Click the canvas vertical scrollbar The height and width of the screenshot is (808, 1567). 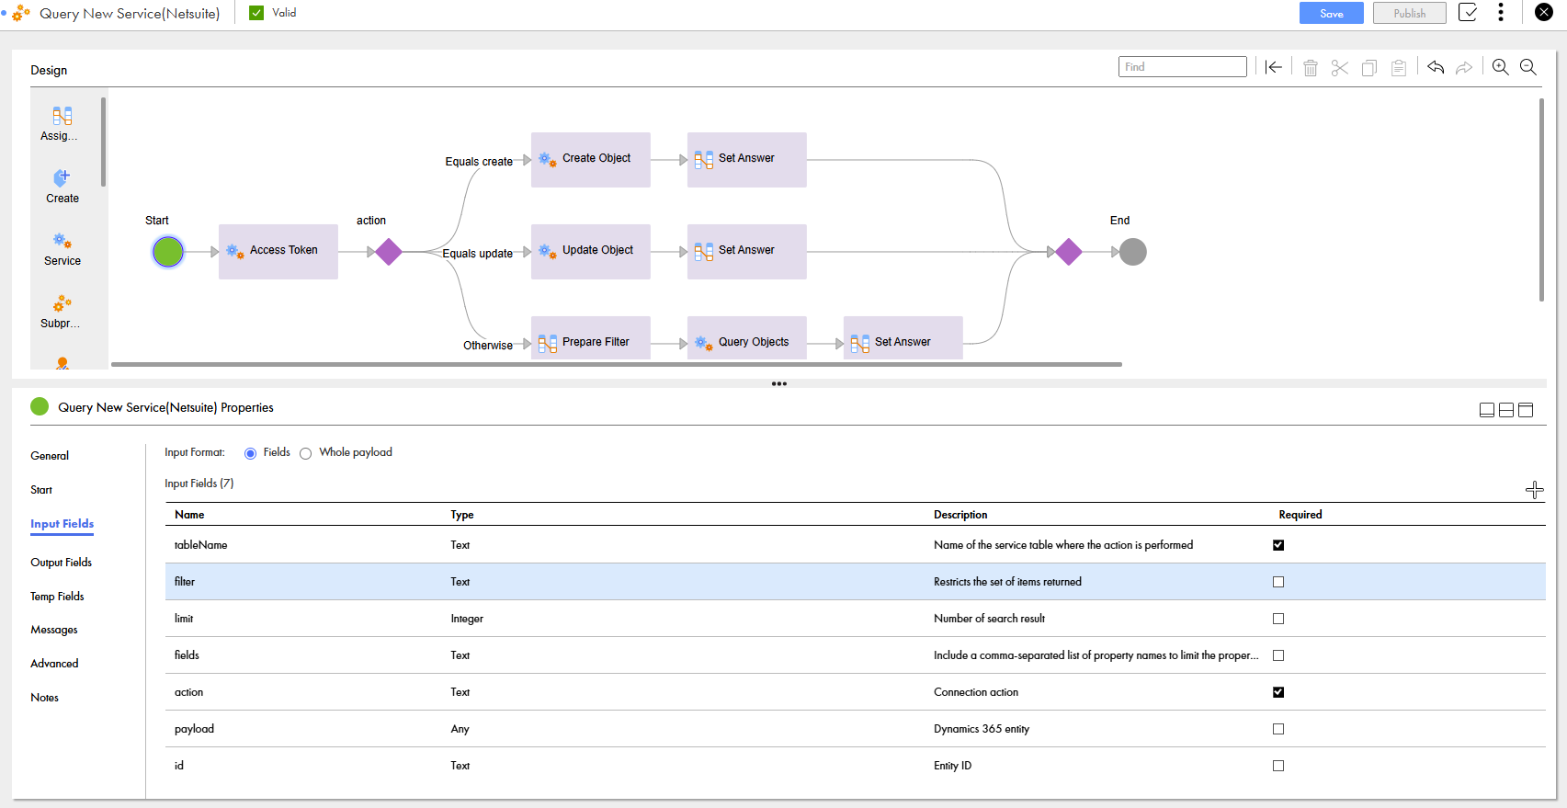tap(1541, 199)
